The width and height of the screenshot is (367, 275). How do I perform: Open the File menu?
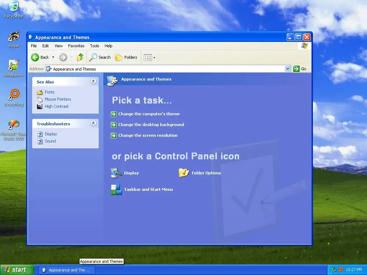point(34,46)
